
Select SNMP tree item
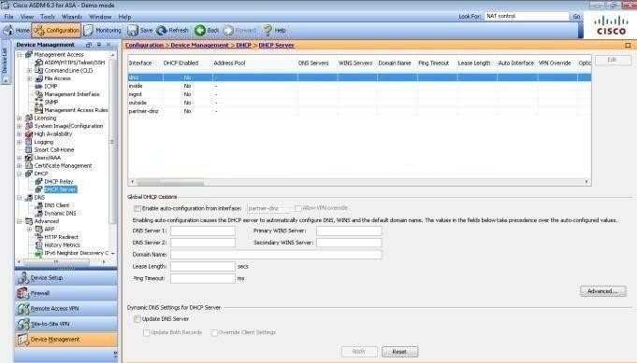click(x=51, y=102)
